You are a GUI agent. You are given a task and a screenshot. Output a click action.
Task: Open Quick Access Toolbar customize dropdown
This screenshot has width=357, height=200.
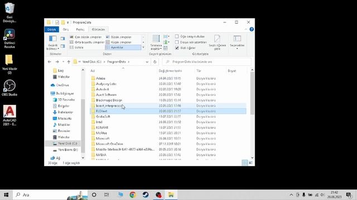68,22
